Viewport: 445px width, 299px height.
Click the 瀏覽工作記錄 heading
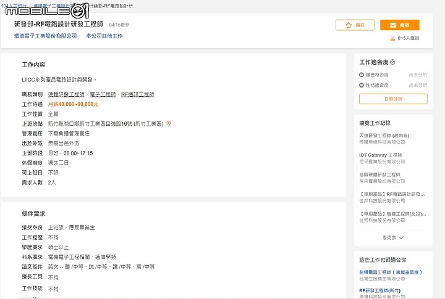tap(375, 123)
